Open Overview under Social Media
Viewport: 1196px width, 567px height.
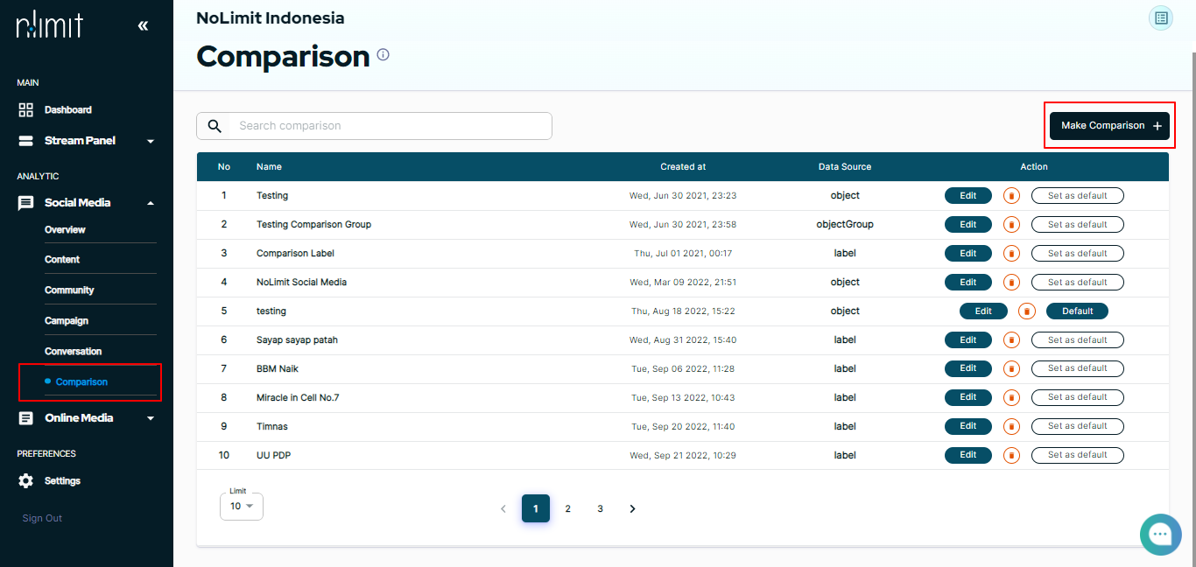coord(65,230)
